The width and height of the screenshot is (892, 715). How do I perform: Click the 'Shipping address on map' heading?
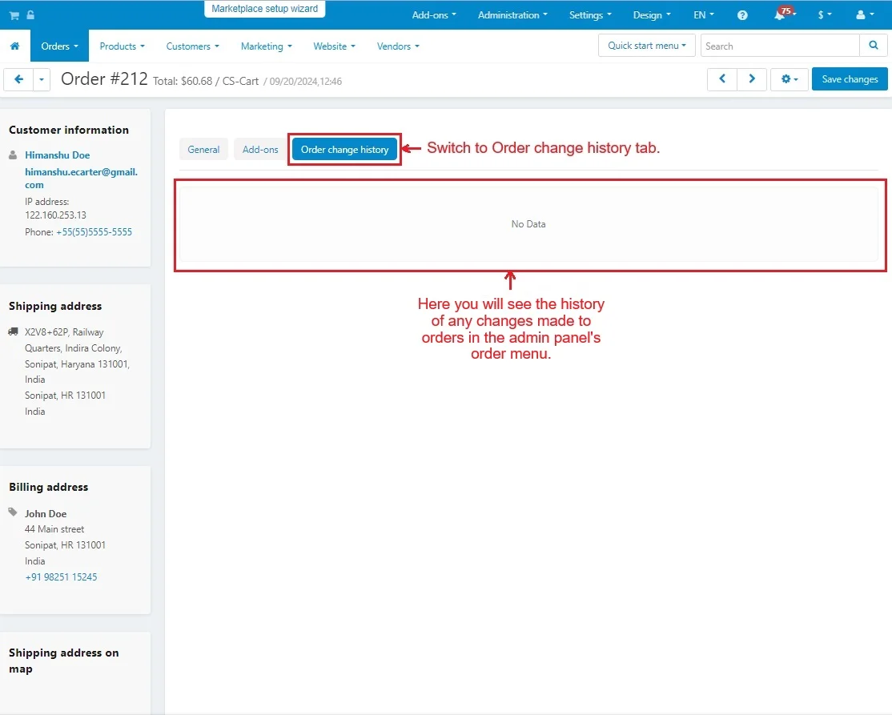[x=64, y=661]
